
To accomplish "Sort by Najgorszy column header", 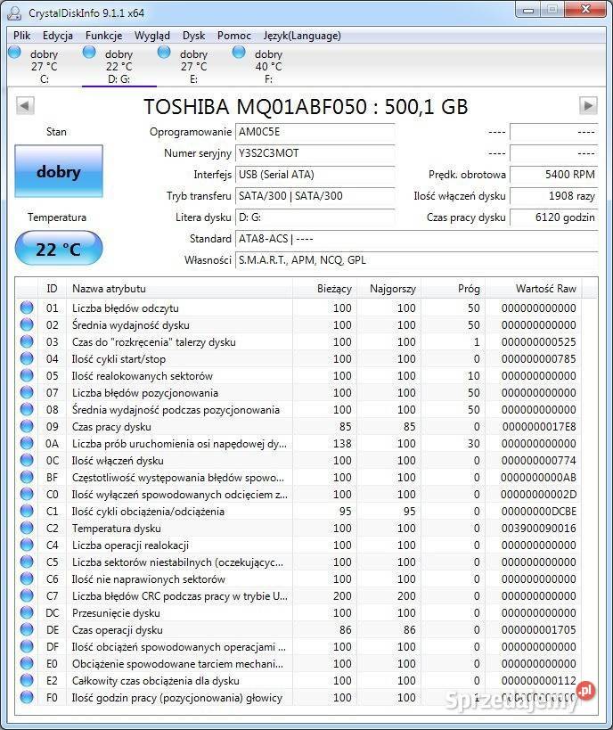I will tap(389, 289).
